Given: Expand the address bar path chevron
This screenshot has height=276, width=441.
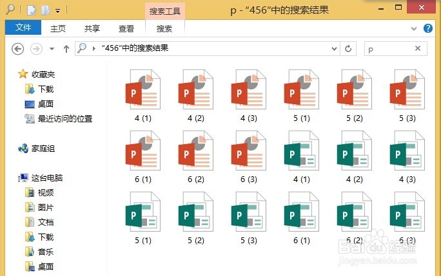Looking at the screenshot, I should (x=94, y=49).
